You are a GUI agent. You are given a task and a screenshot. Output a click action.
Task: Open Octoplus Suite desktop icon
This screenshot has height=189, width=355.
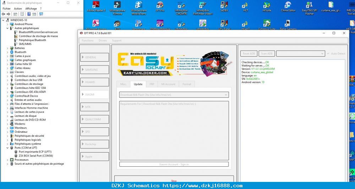(267, 25)
